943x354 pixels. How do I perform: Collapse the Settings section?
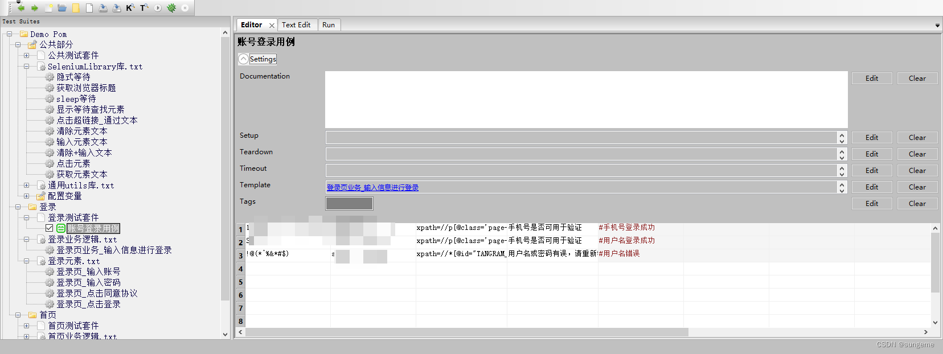click(x=244, y=59)
